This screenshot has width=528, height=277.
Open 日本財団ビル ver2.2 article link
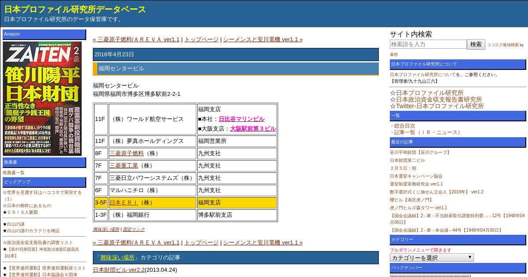(119, 270)
